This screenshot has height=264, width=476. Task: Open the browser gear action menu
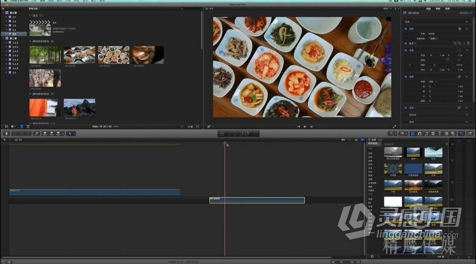tap(13, 126)
